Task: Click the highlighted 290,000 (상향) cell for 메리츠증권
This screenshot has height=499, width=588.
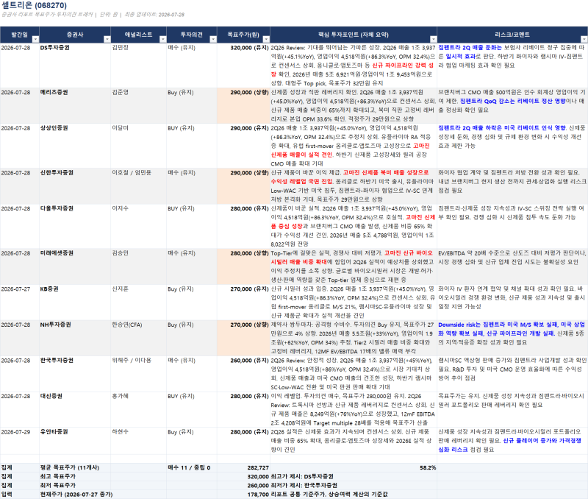Action: [243, 106]
